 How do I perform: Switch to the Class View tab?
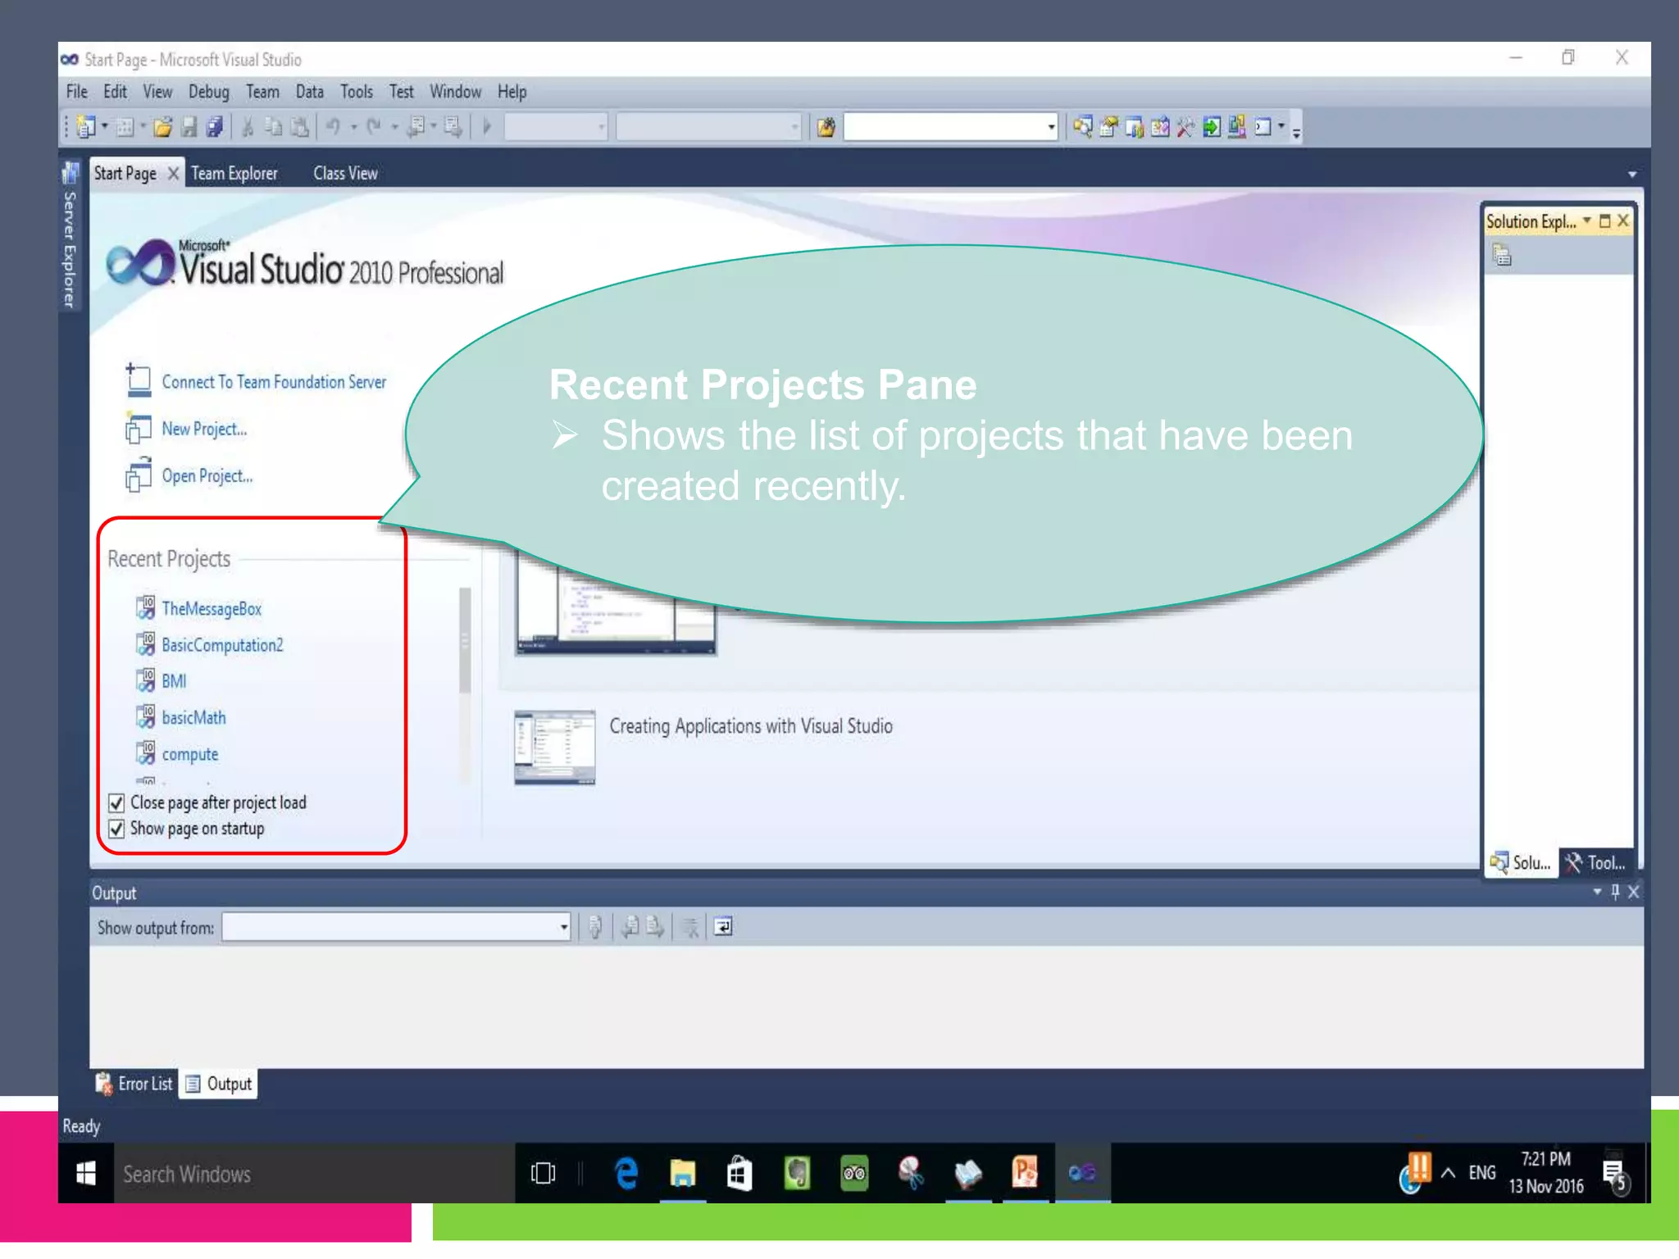pos(345,173)
